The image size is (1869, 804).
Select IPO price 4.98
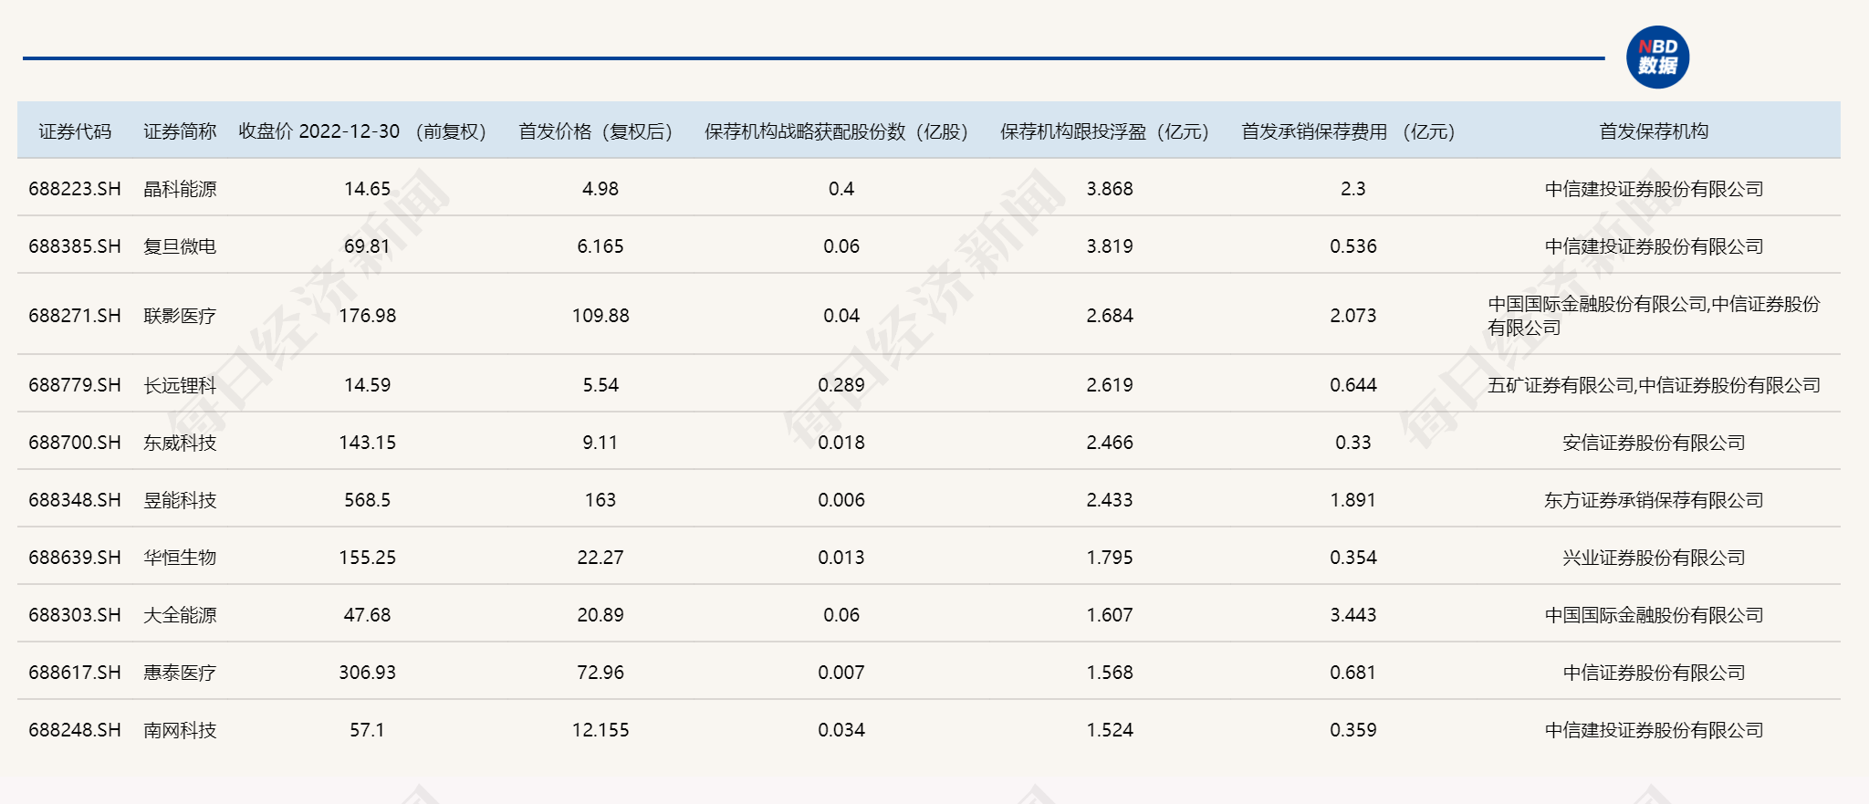[600, 189]
